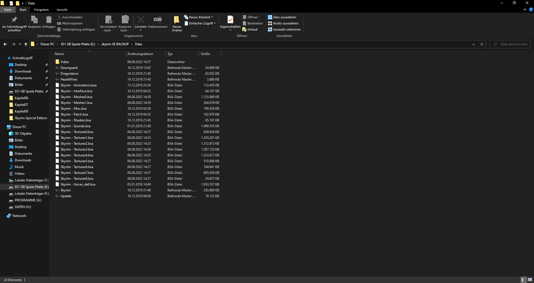Screen dimensions: 534x283
Task: Switch to the Freigeben ribbon tab
Action: pos(41,10)
